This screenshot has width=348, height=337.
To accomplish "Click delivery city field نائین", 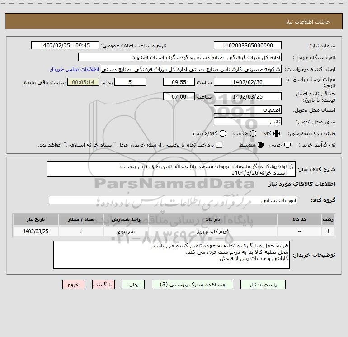I will [248, 122].
